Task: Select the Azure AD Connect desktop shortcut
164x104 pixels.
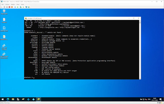Action: tap(4, 47)
